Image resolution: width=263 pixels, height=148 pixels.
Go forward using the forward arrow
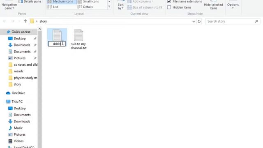point(13,21)
